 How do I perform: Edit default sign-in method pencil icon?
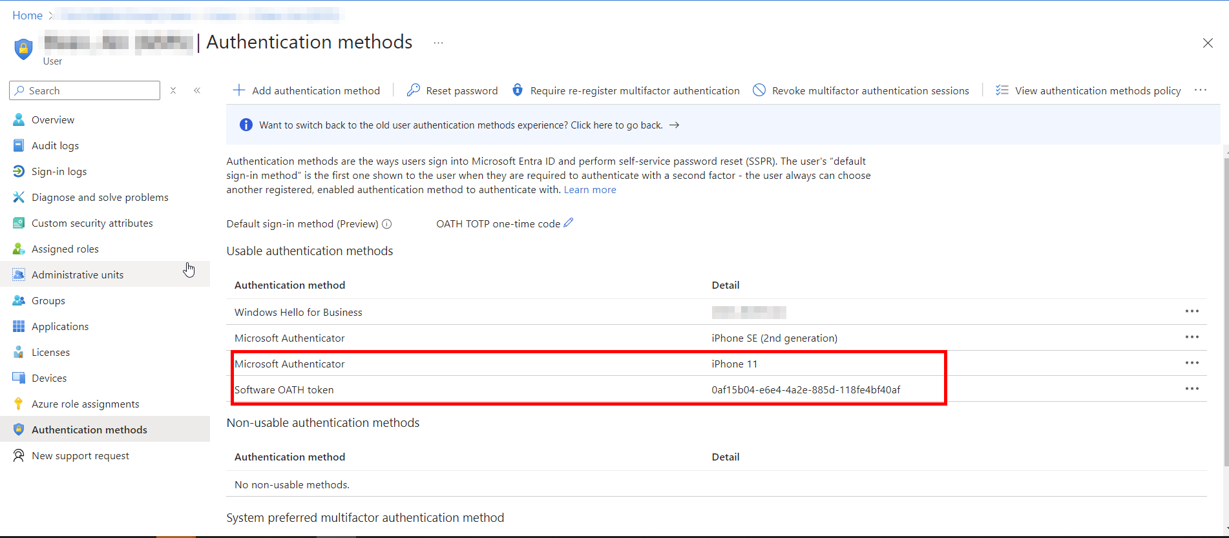click(569, 223)
